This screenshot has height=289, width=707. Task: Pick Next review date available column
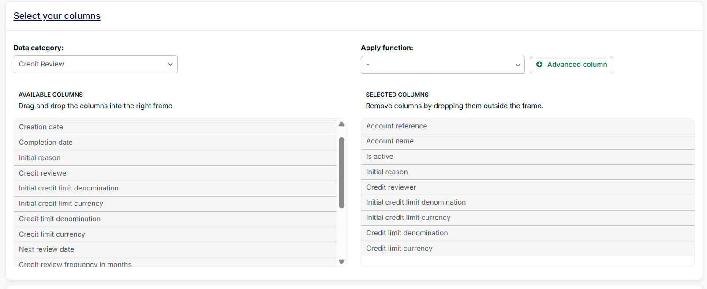click(x=46, y=249)
